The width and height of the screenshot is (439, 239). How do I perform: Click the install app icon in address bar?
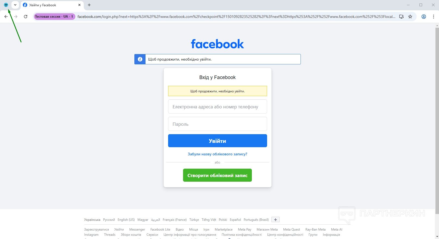coord(401,17)
